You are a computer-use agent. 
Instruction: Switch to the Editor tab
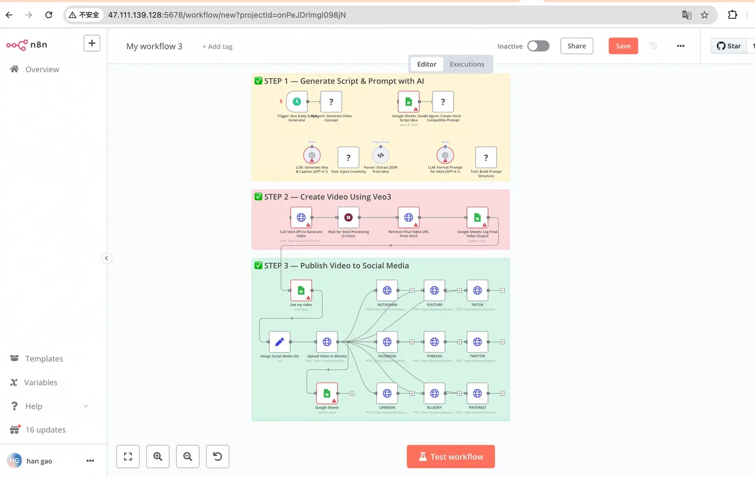click(427, 64)
